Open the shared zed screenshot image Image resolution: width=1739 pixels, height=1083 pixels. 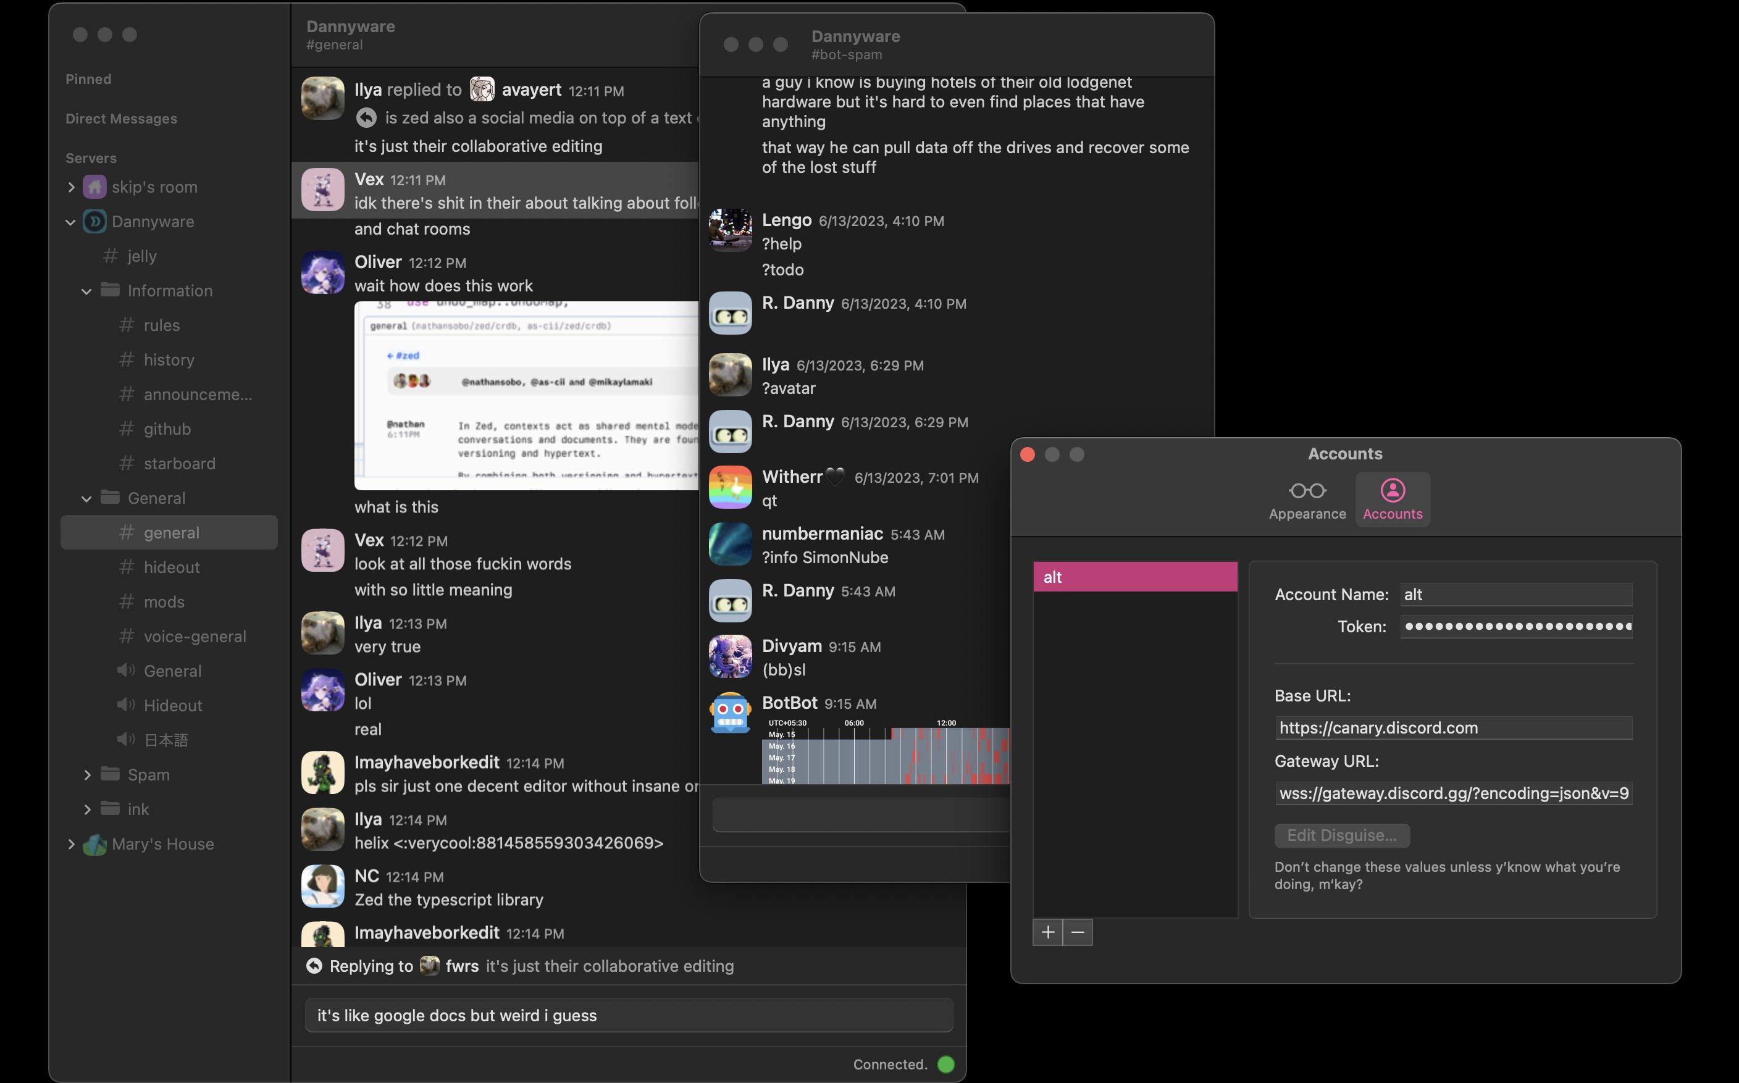[526, 395]
